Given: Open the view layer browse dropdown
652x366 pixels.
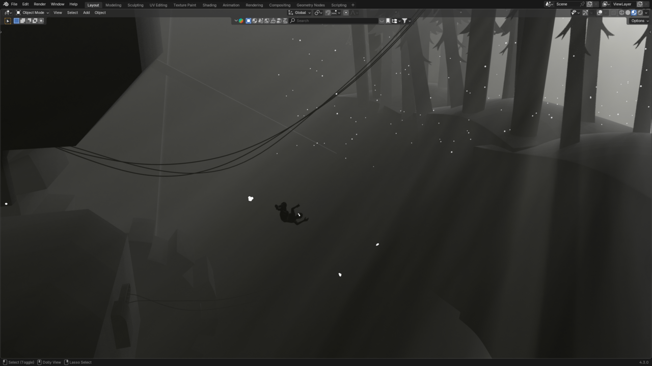Looking at the screenshot, I should (x=606, y=4).
